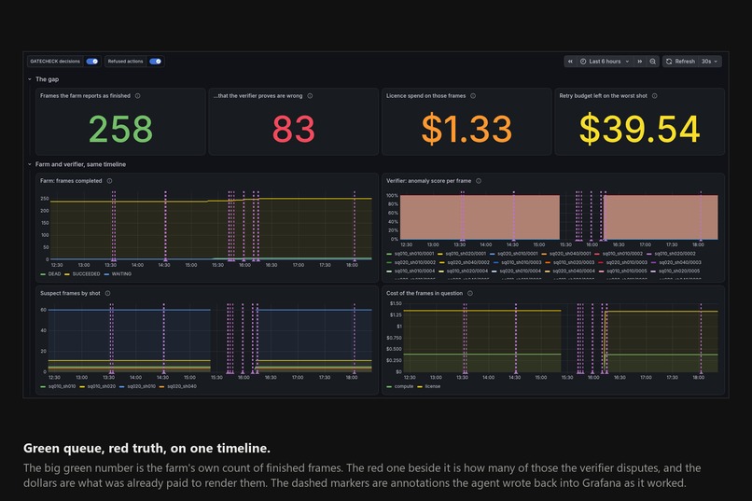Select legend entry sq020_sh040/0001
This screenshot has width=752, height=501.
(570, 254)
